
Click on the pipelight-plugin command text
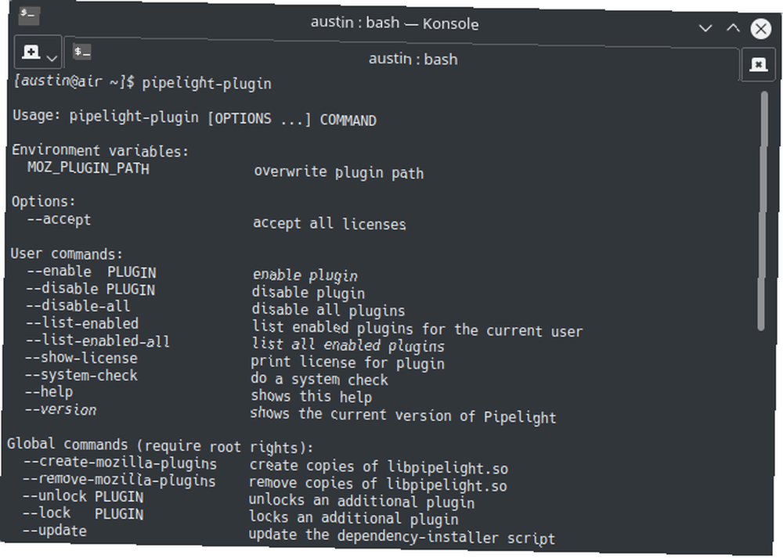point(207,84)
